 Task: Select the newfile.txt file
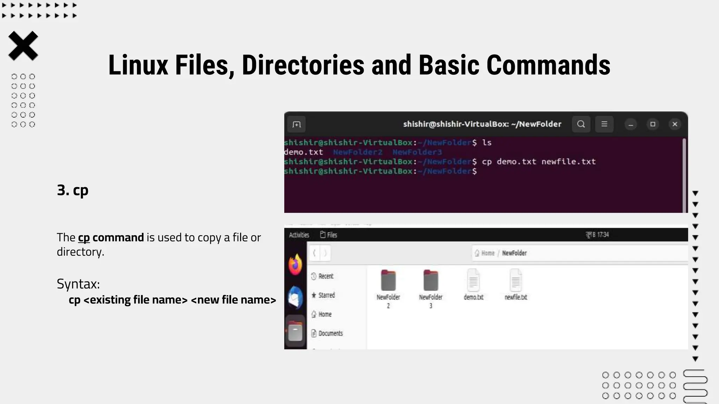[516, 281]
